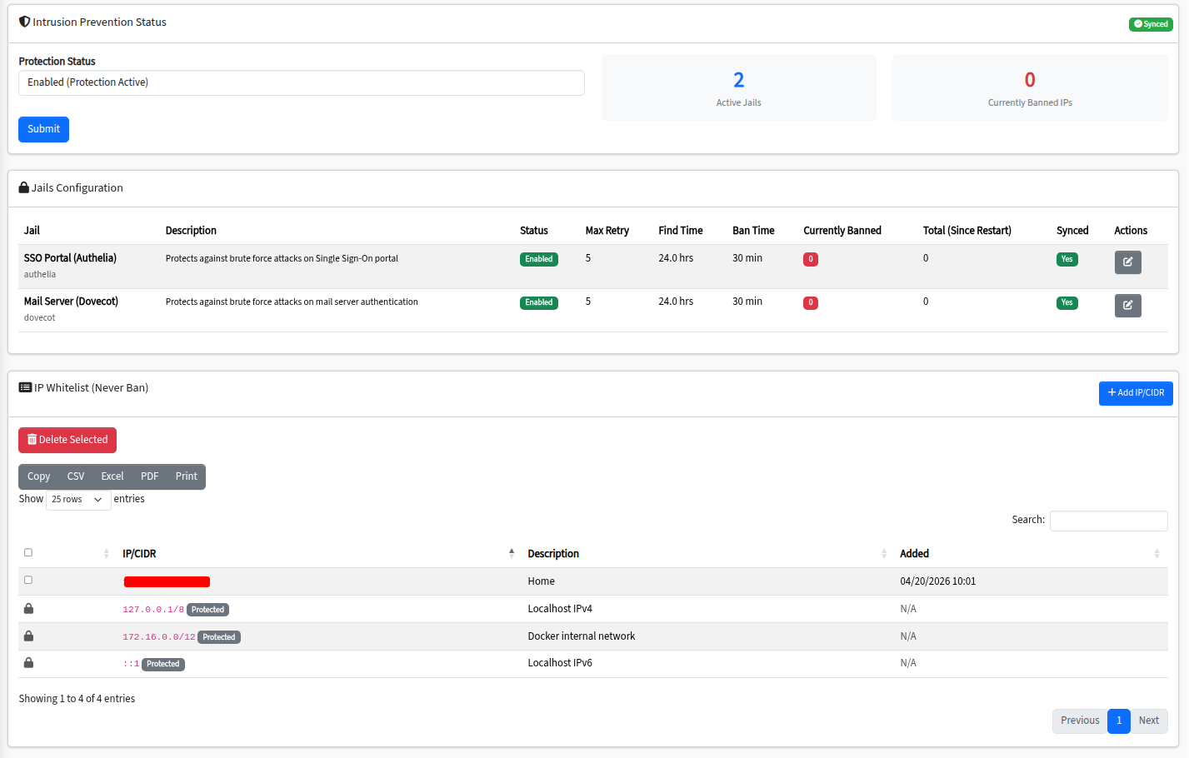1189x758 pixels.
Task: Export whitelist as PDF
Action: click(149, 476)
